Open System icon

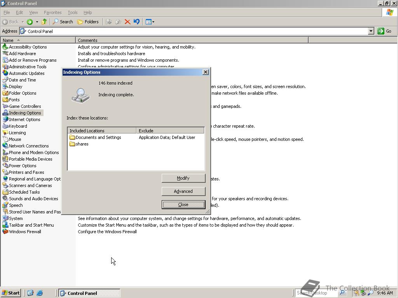(5, 218)
